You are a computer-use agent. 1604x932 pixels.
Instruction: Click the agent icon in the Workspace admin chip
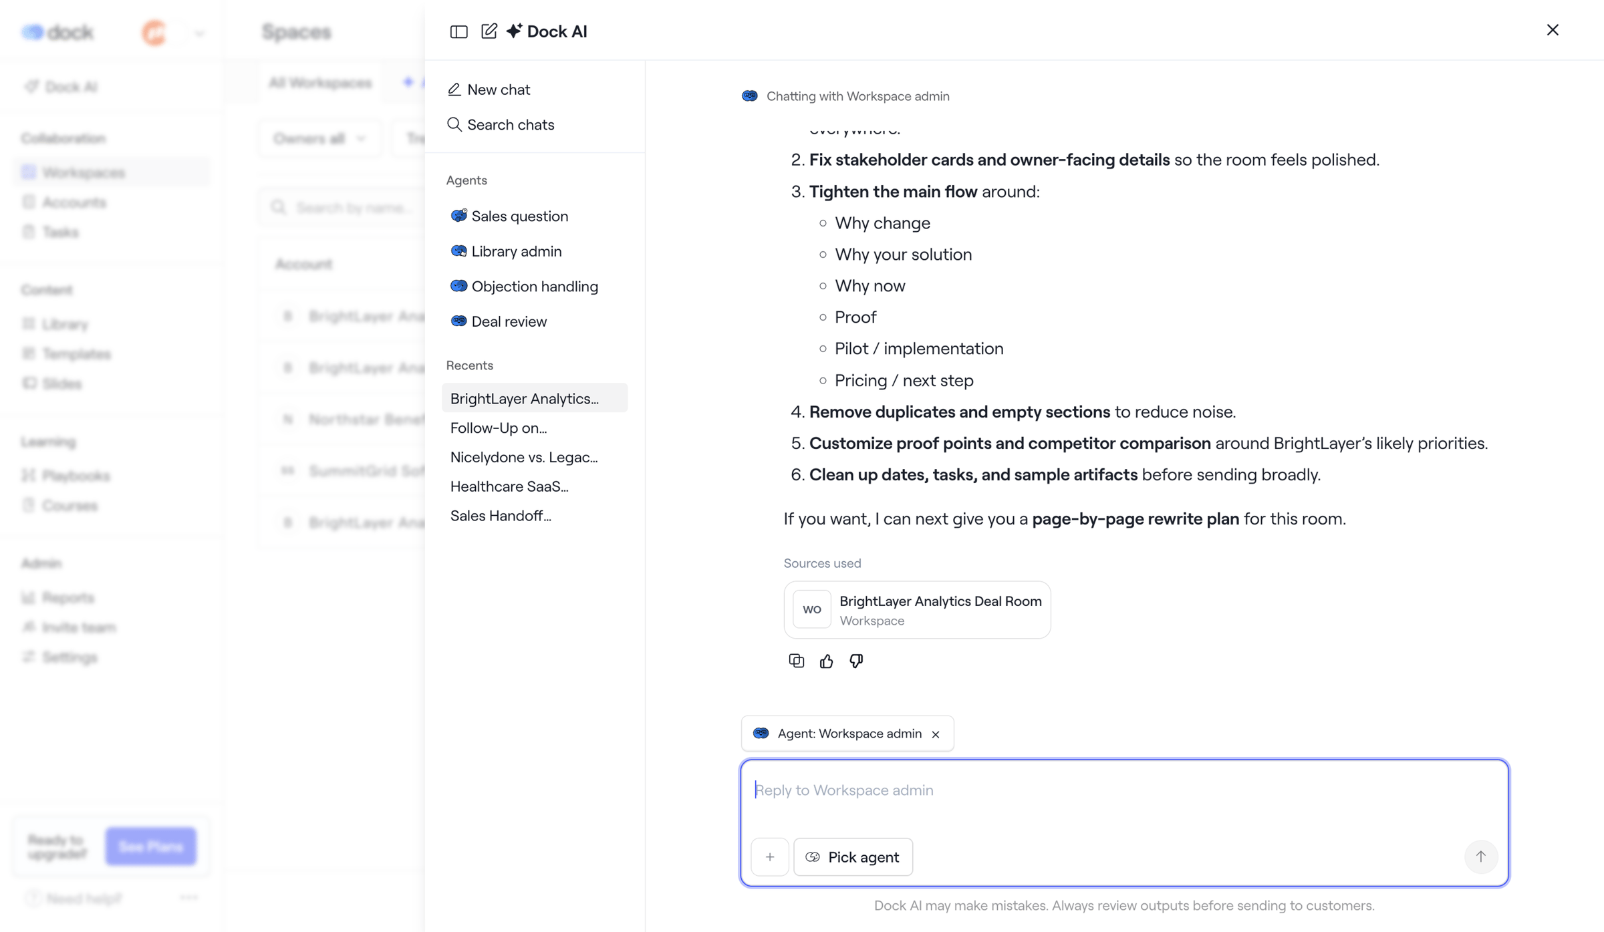(761, 734)
